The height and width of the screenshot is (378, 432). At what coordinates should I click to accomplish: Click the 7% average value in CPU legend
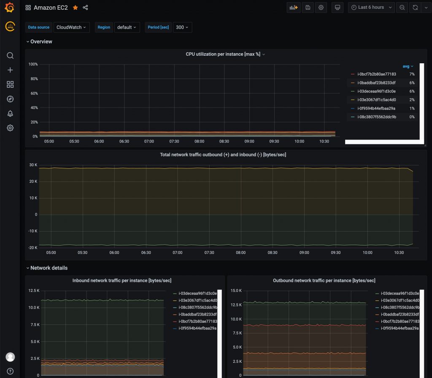[x=412, y=74]
